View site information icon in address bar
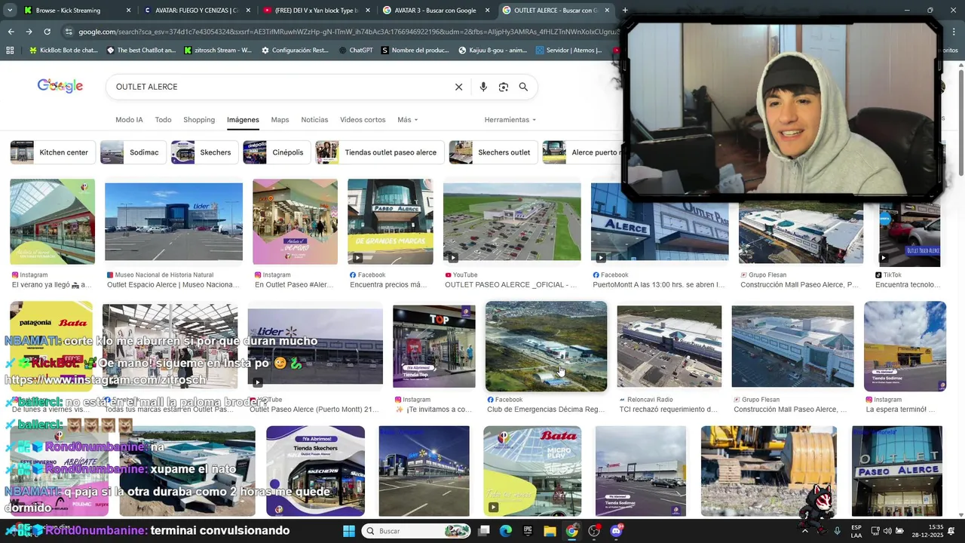Image resolution: width=965 pixels, height=543 pixels. pos(69,32)
